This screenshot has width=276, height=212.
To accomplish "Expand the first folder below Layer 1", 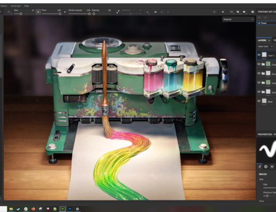I will click(x=263, y=64).
